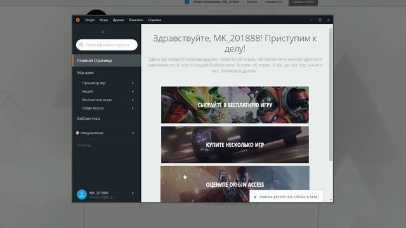Viewport: 406px width, 228px height.
Task: Click the MK_201888 username in the sidebar
Action: coord(99,193)
